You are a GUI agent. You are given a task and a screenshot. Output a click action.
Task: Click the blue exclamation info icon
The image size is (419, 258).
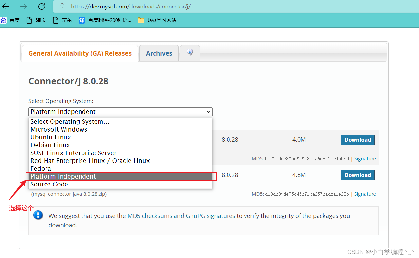tap(38, 215)
